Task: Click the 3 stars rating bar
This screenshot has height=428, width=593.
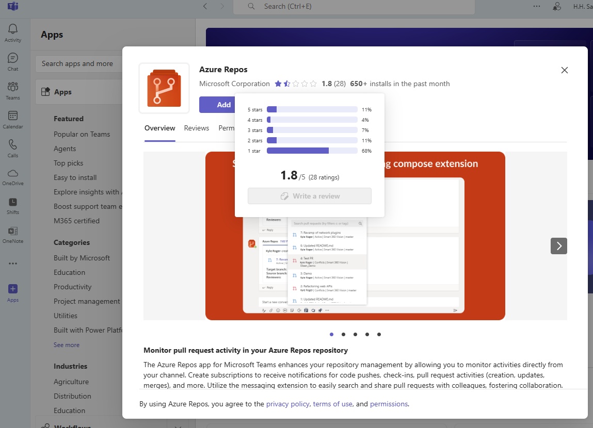Action: pos(312,130)
